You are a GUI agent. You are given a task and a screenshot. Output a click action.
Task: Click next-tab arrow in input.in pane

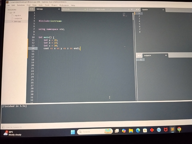coord(138,10)
